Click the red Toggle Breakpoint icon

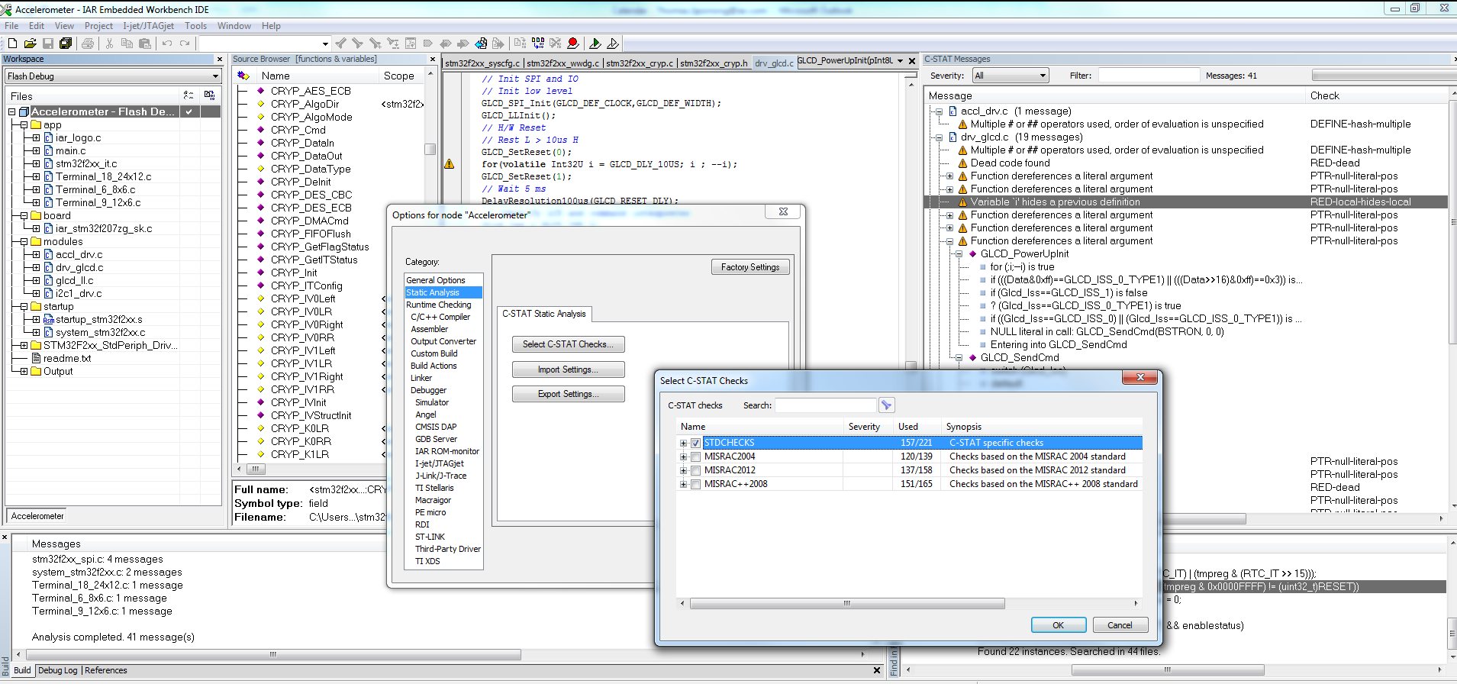coord(572,44)
